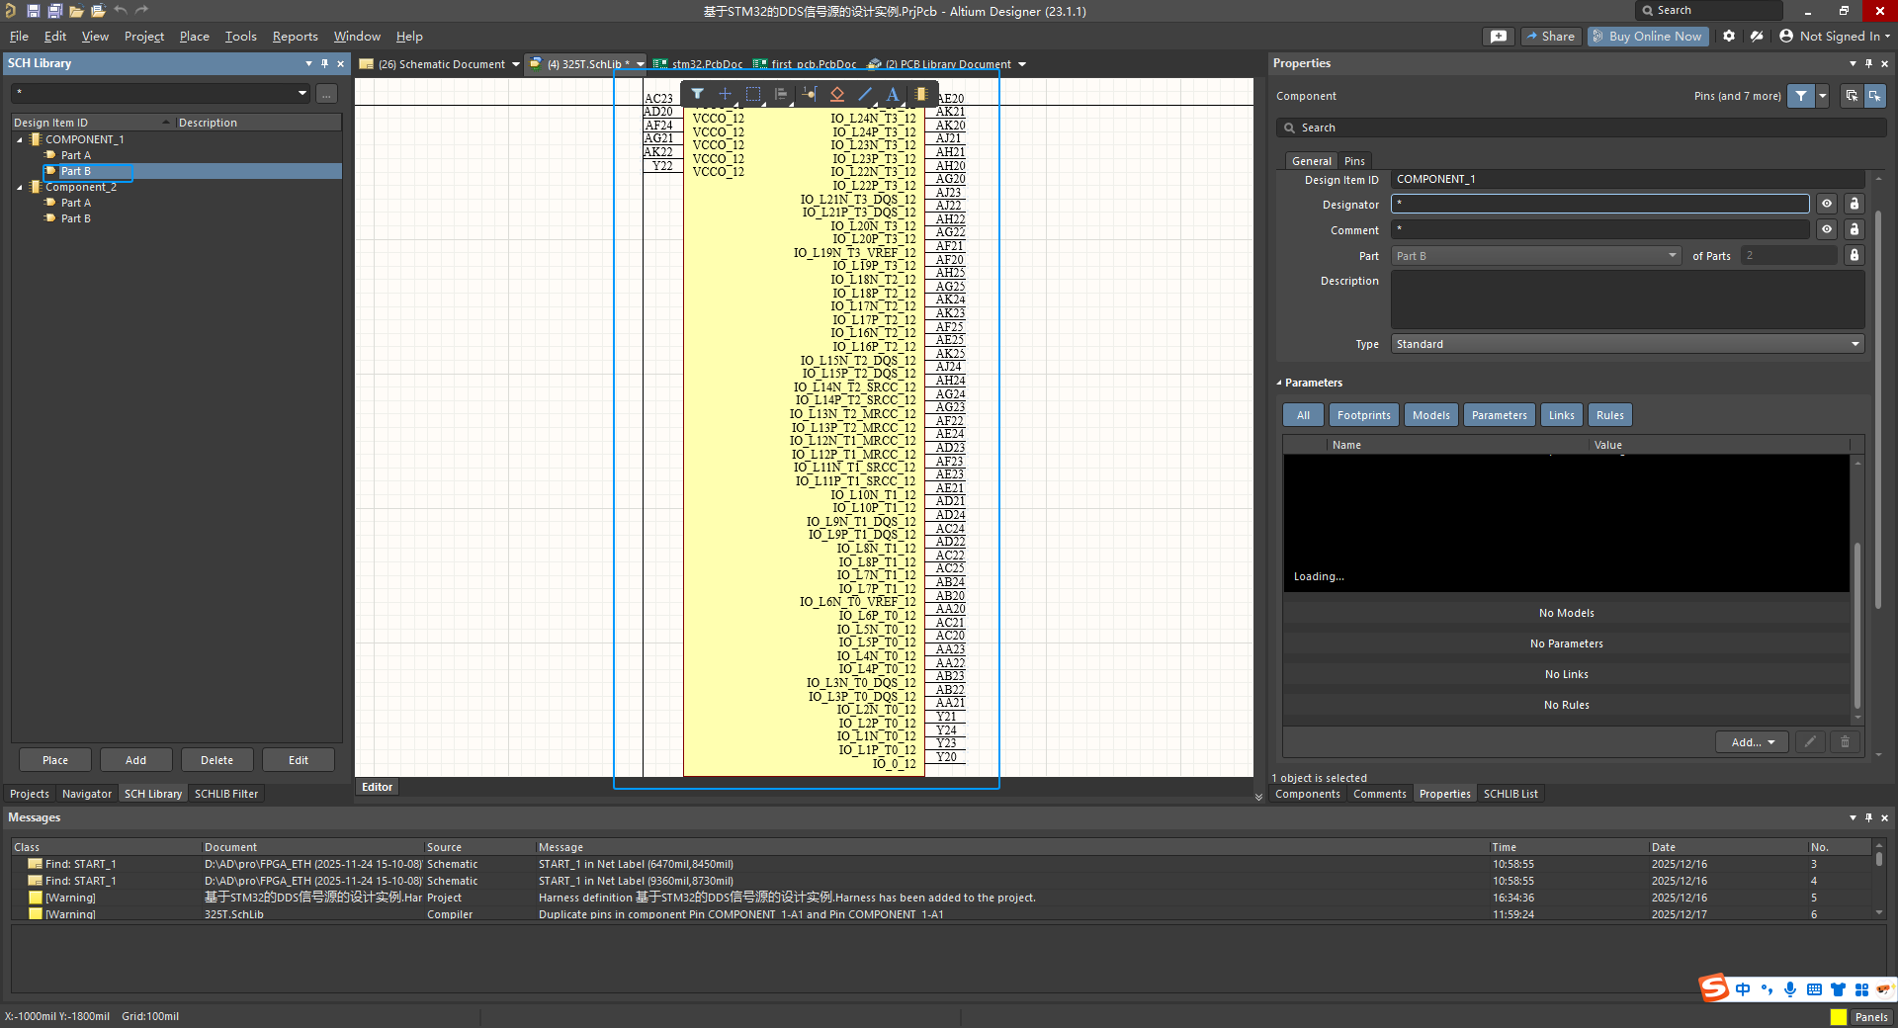The width and height of the screenshot is (1898, 1028).
Task: Open the Place menu
Action: click(194, 36)
